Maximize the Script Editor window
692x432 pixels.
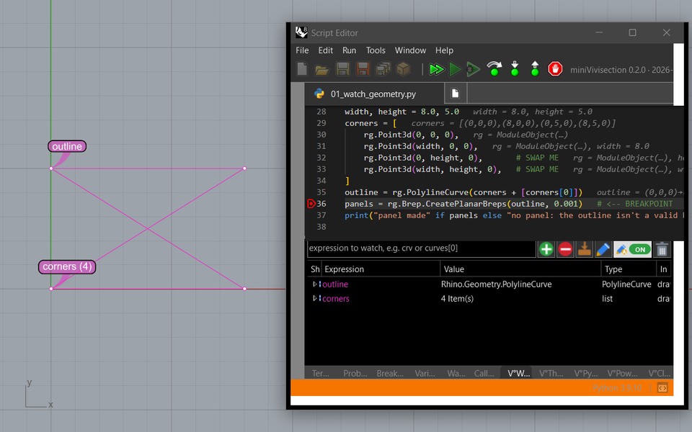632,32
